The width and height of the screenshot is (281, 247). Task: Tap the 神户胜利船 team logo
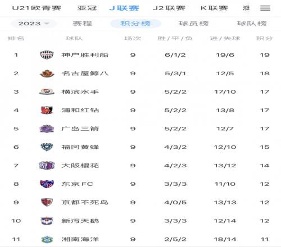(x=47, y=55)
